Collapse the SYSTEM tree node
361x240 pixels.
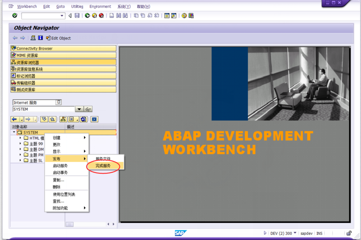point(14,132)
